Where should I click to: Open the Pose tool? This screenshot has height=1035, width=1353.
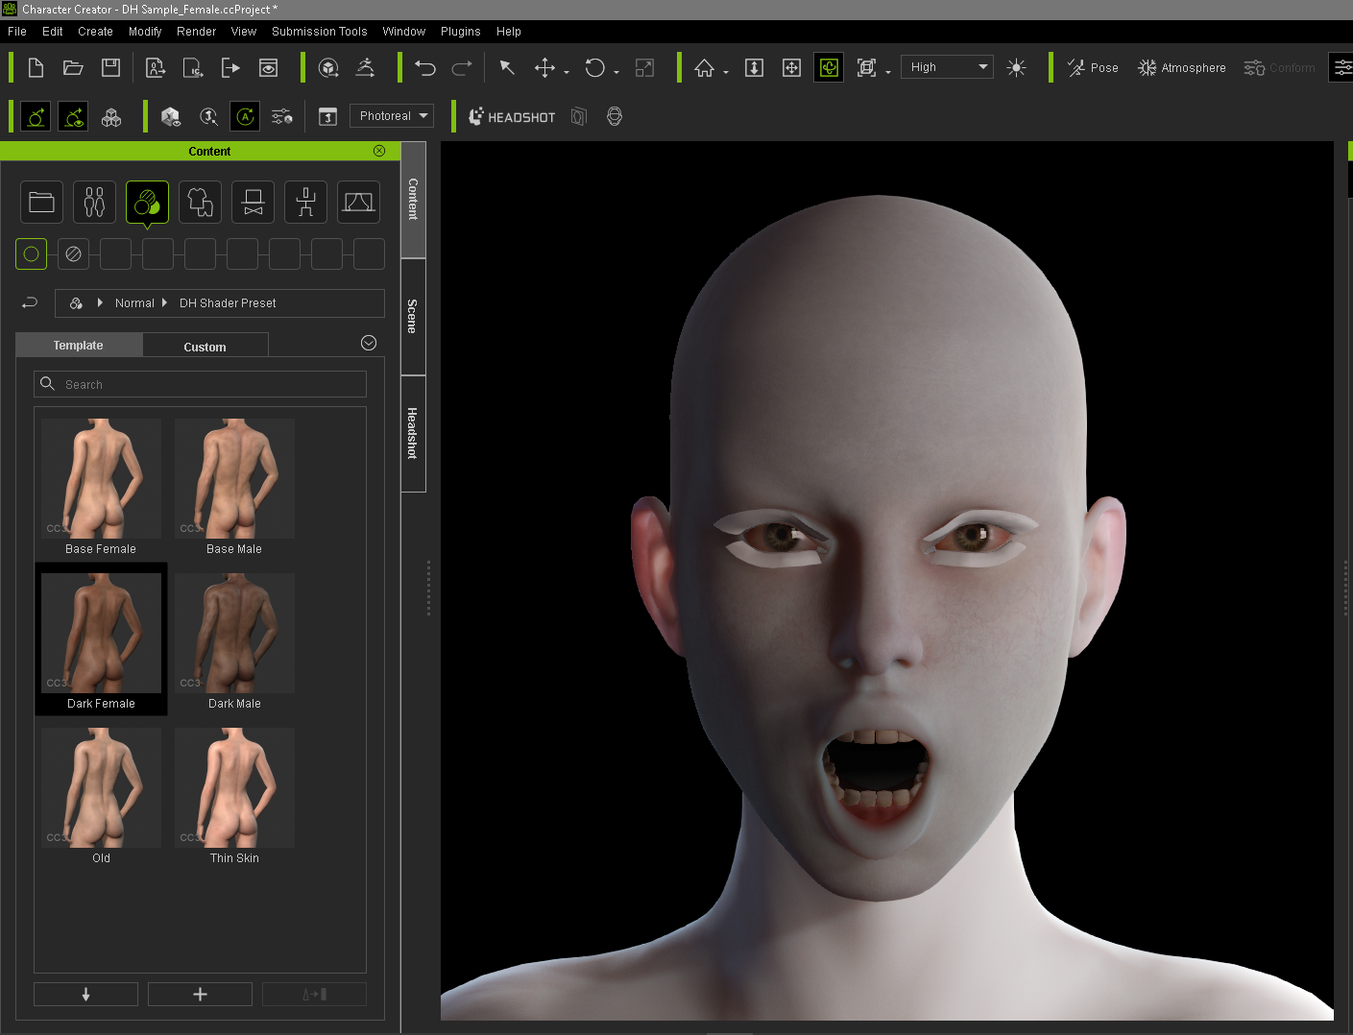tap(1093, 67)
